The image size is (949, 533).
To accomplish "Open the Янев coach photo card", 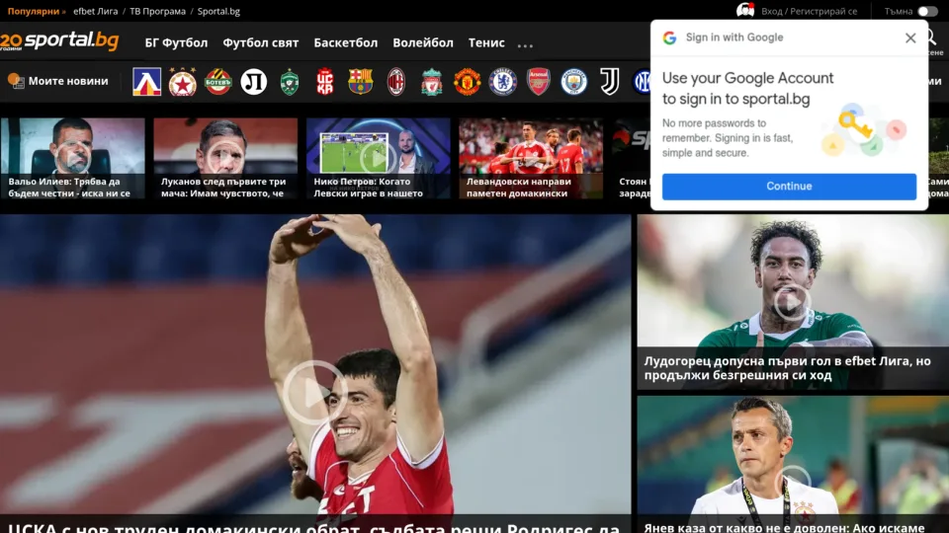I will (x=793, y=464).
